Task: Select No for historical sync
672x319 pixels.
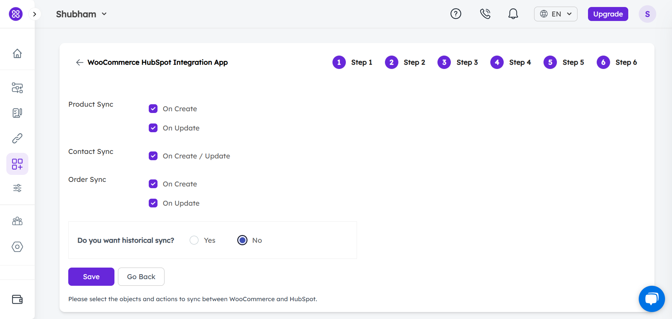Action: click(242, 240)
